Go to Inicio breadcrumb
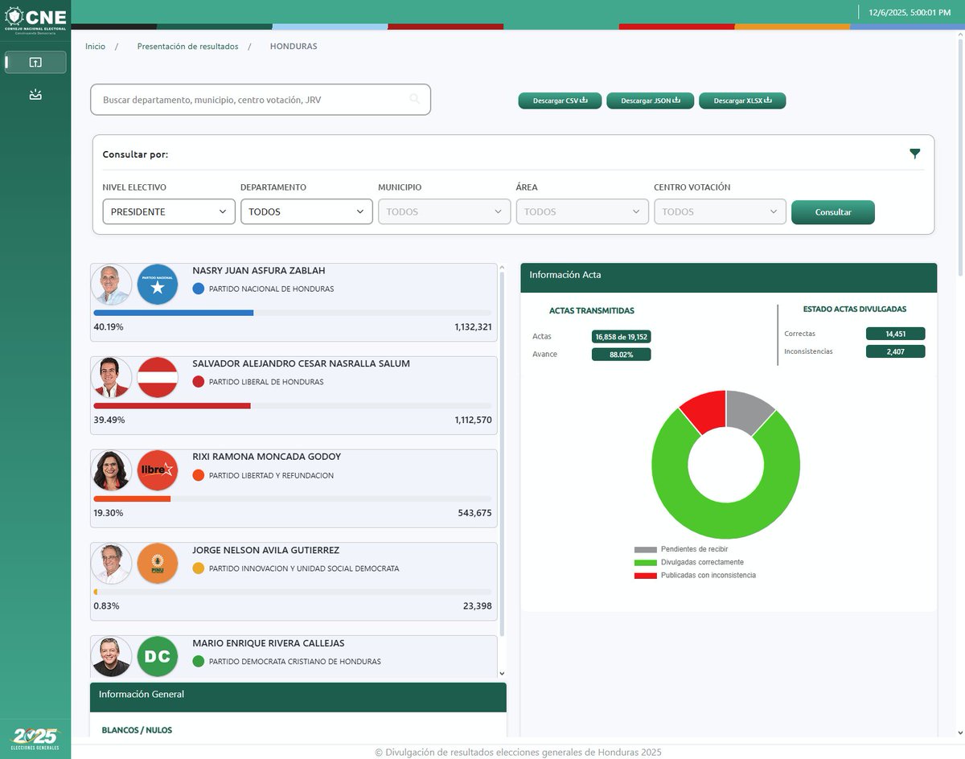Screen dimensions: 965x759 pos(95,47)
